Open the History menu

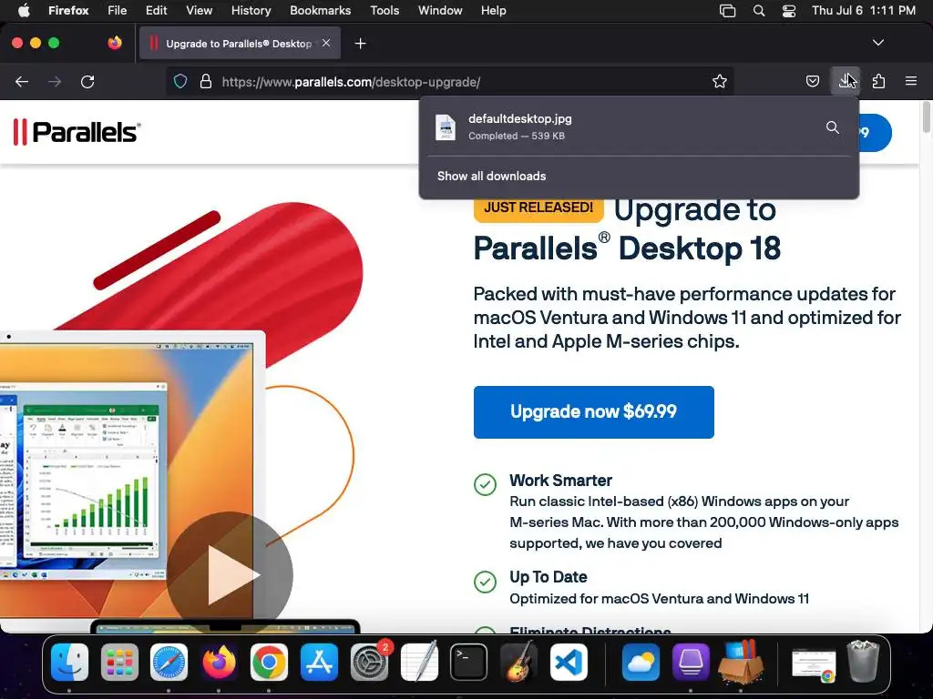251,10
